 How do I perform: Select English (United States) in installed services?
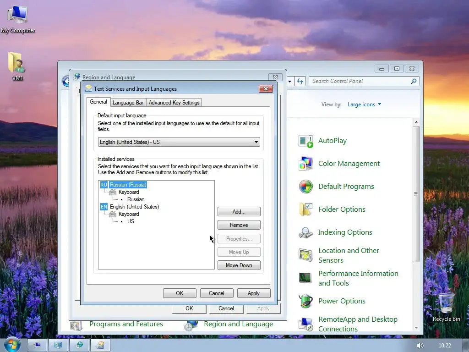[134, 207]
